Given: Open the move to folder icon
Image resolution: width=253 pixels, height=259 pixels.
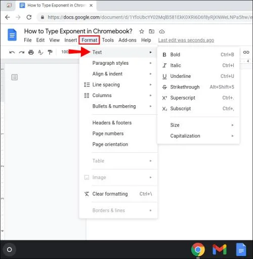Looking at the screenshot, I should [x=151, y=31].
